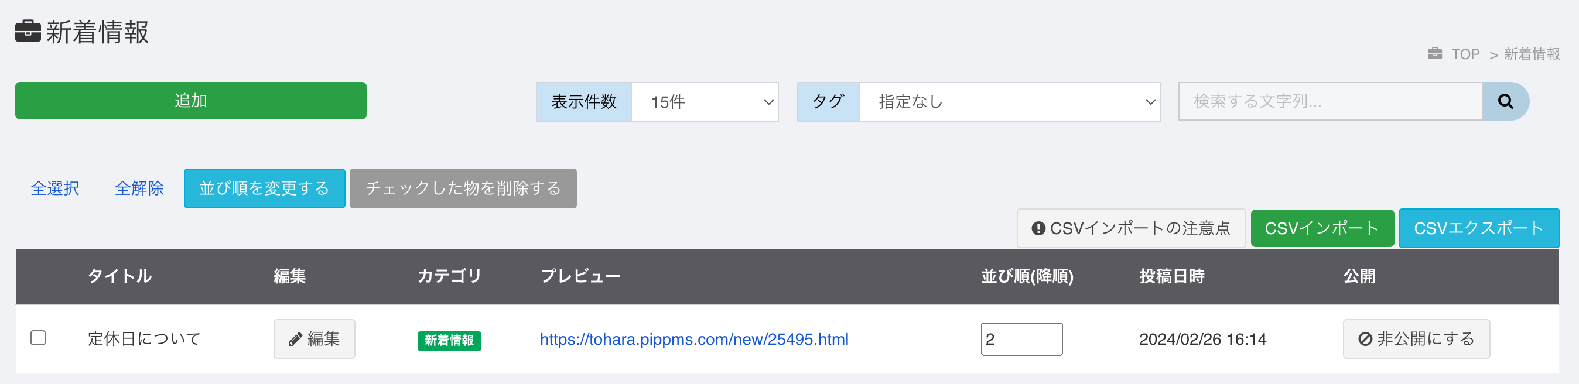This screenshot has width=1579, height=384.
Task: Open CSVインポートの注意点 info button
Action: coord(1131,228)
